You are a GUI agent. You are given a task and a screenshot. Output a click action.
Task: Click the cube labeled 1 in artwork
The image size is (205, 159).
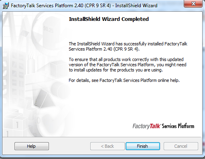tap(17, 124)
